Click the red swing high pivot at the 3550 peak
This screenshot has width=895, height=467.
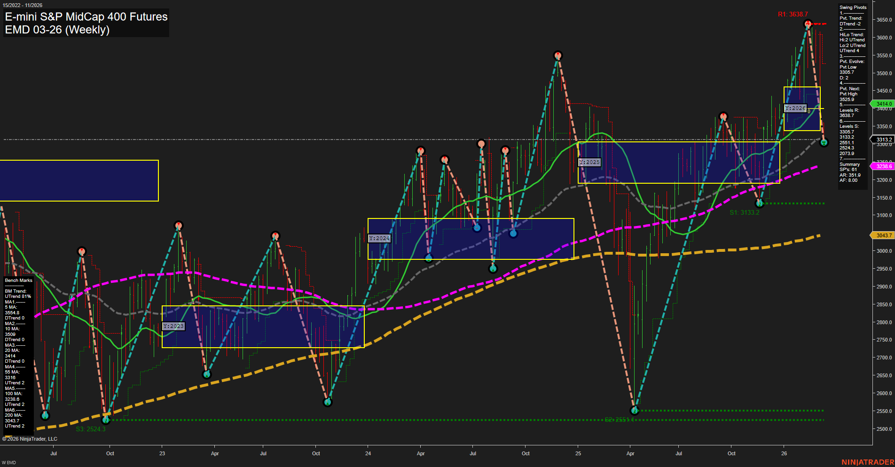click(x=558, y=55)
